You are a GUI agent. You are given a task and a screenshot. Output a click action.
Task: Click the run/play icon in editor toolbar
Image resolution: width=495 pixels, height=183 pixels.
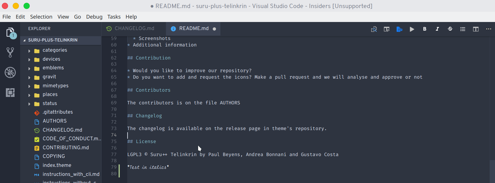[x=412, y=29]
